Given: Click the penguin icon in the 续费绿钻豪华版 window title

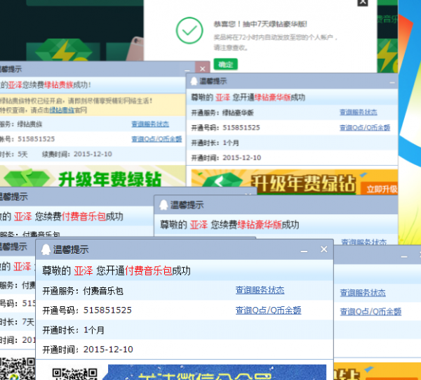Looking at the screenshot, I should [x=163, y=205].
